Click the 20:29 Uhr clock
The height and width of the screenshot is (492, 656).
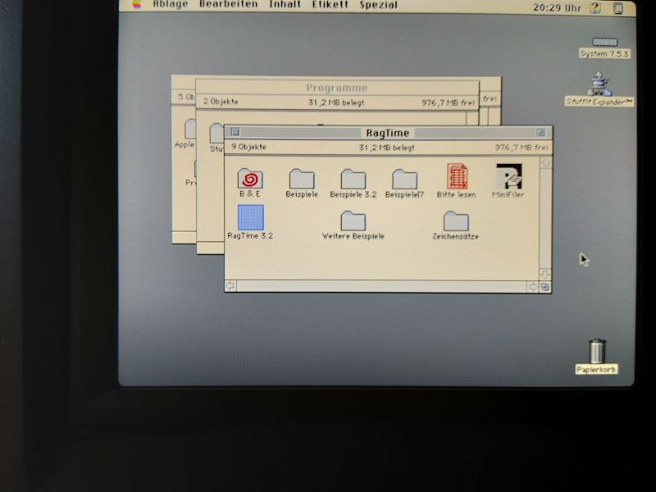(x=557, y=7)
